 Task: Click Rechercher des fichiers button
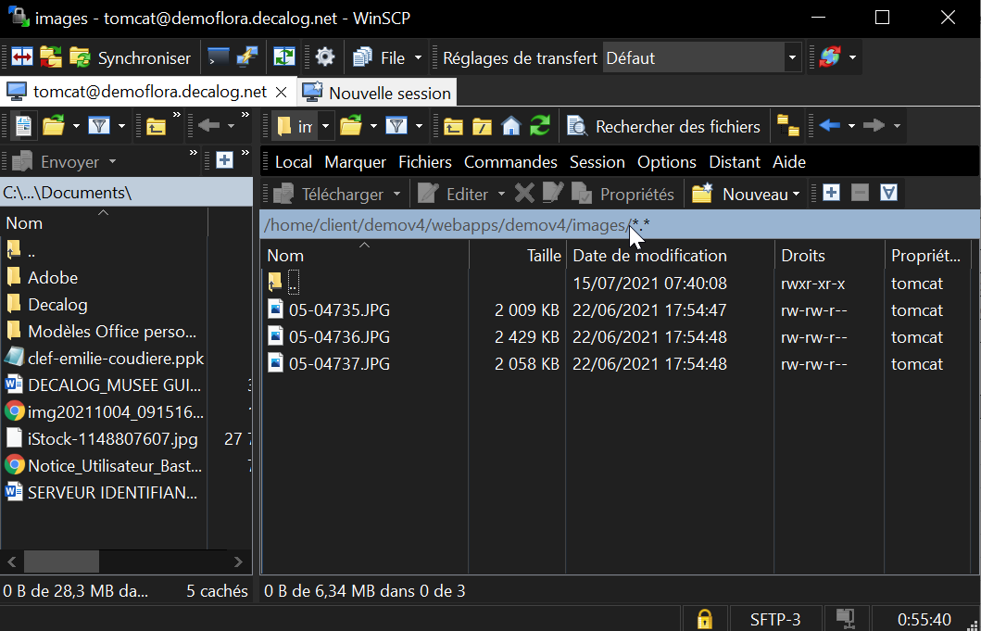[x=664, y=126]
